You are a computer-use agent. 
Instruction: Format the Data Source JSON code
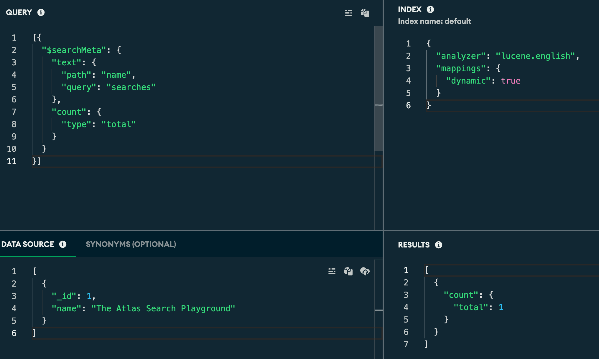(332, 271)
